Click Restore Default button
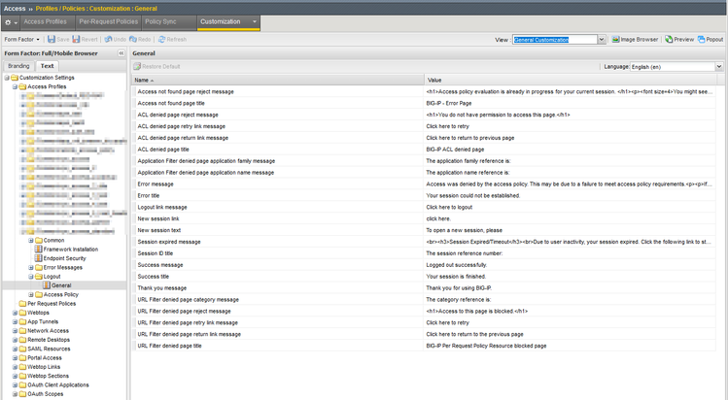This screenshot has width=728, height=400. [160, 66]
